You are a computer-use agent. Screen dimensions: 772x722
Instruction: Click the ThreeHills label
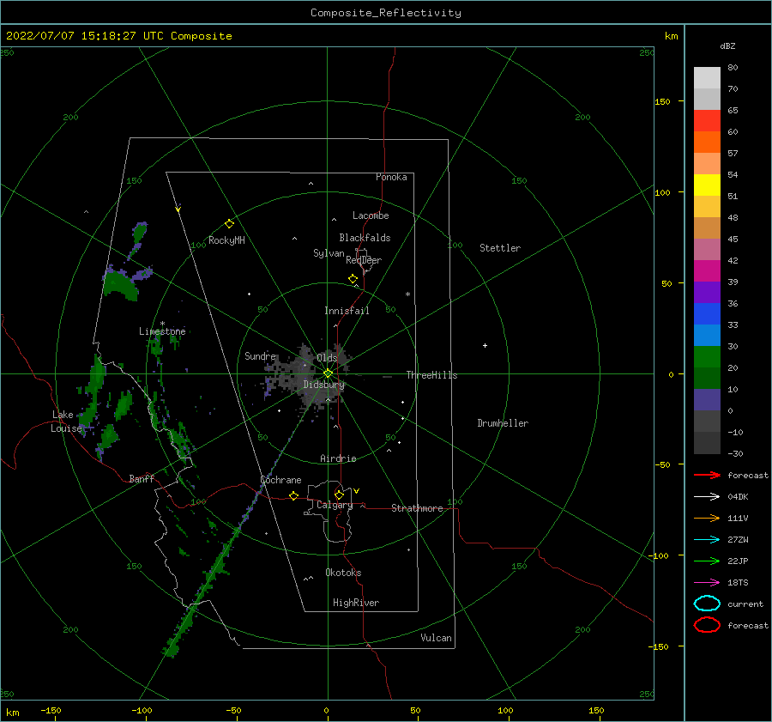click(431, 375)
